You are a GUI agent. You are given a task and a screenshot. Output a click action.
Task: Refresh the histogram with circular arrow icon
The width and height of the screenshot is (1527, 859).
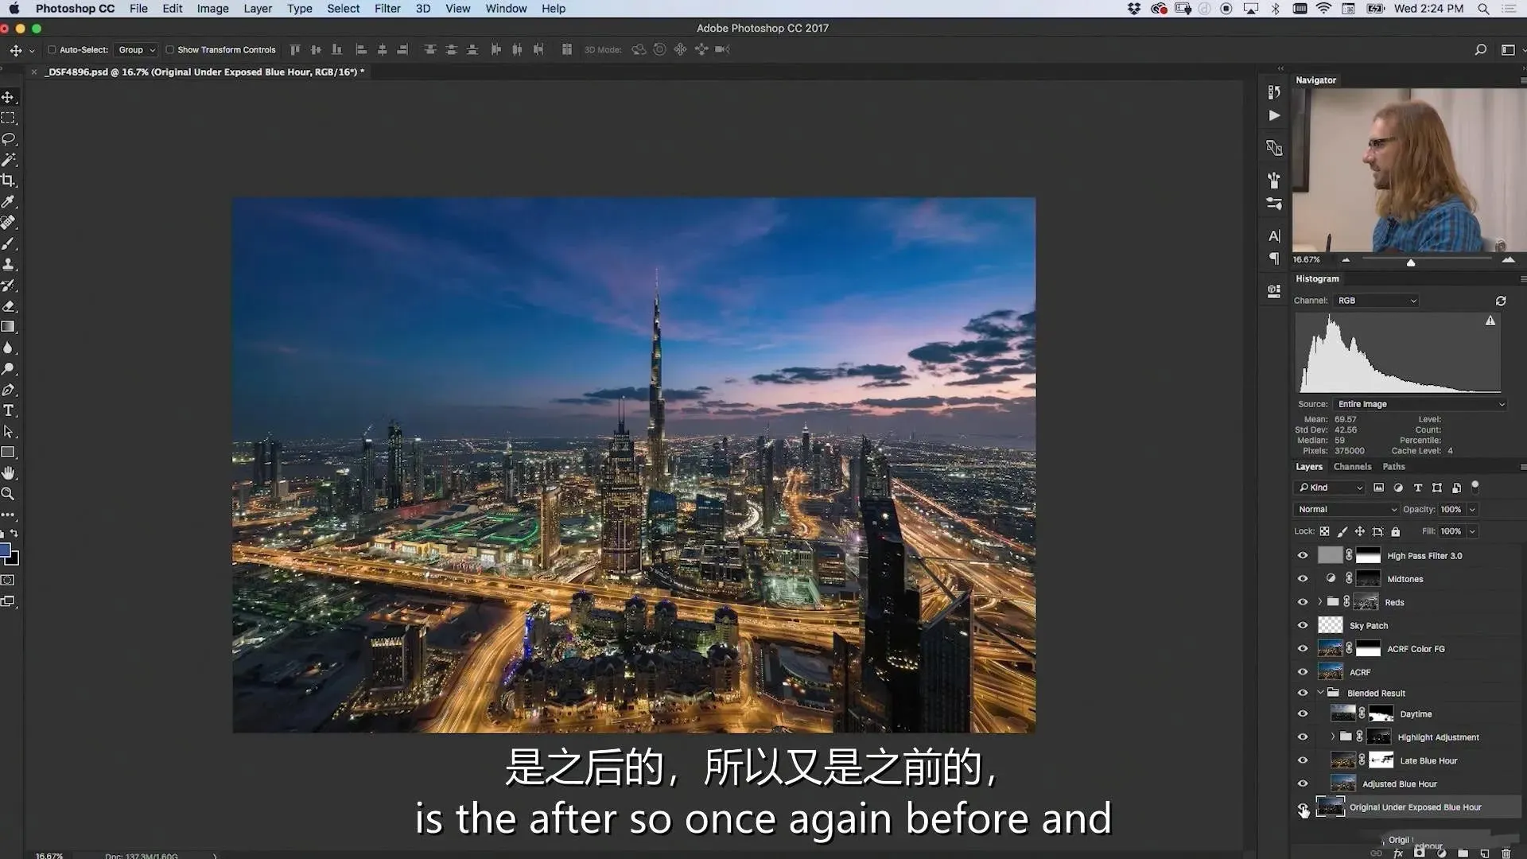[x=1500, y=301]
